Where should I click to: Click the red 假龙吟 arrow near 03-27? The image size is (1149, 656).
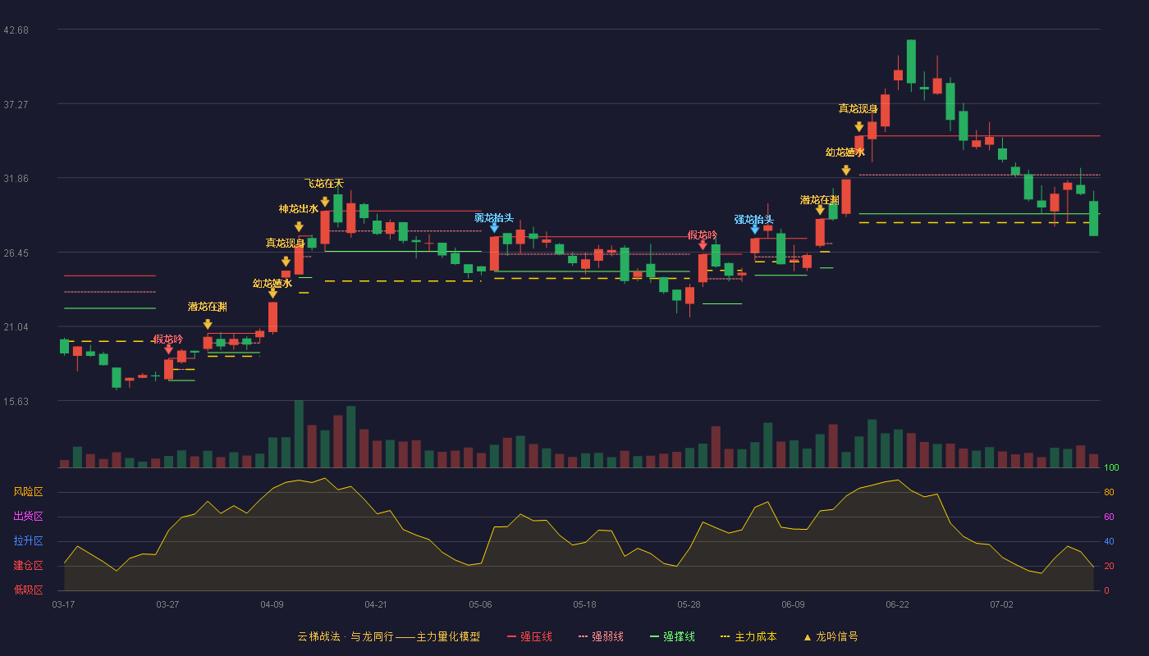tap(168, 349)
